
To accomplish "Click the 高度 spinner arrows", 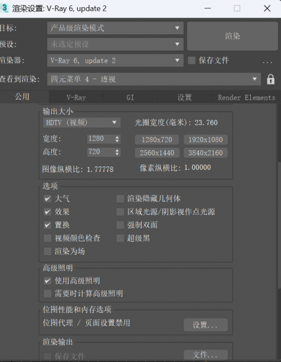I will [x=117, y=152].
